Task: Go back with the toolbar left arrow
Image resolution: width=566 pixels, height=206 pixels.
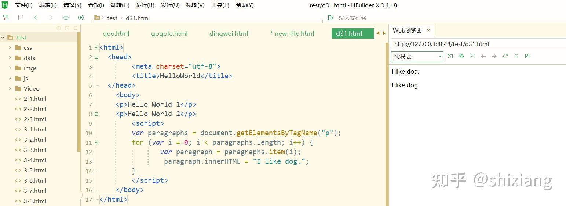Action: point(36,18)
